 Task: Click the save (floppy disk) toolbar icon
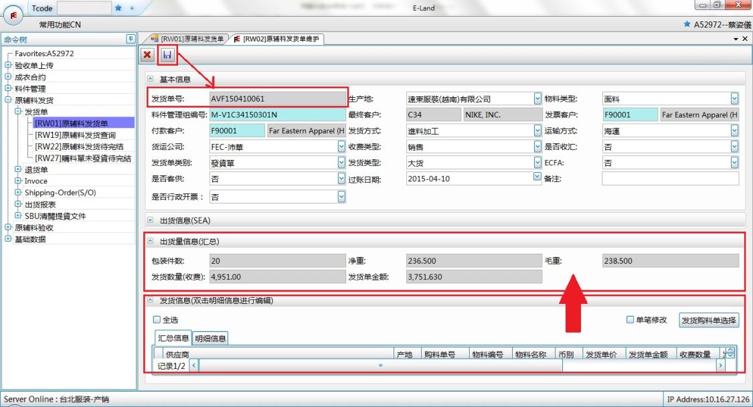167,55
